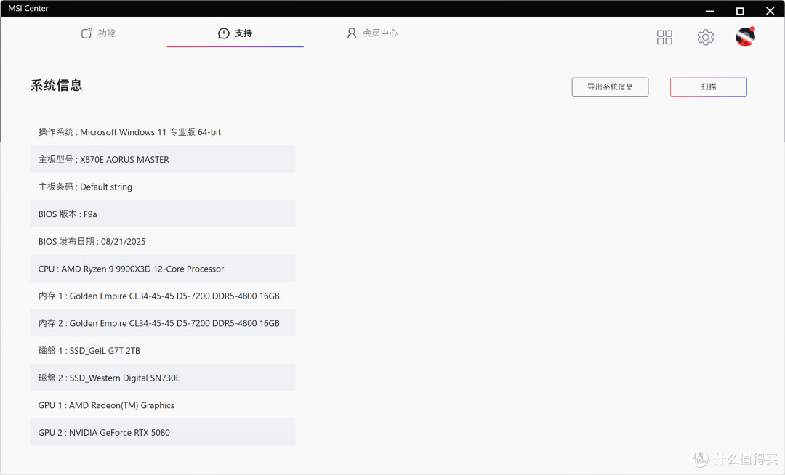This screenshot has width=785, height=475.
Task: Click the 系统信息 heading
Action: click(56, 85)
